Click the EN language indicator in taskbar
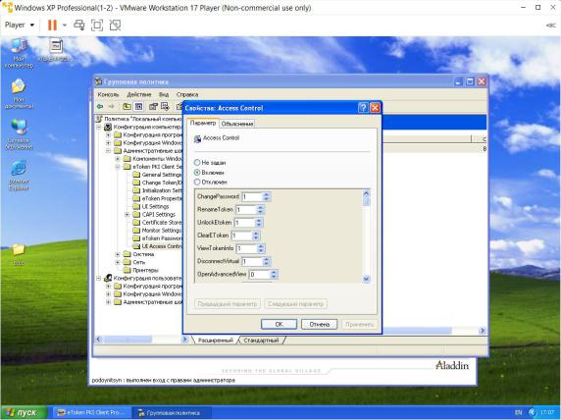Viewport: 561px width, 420px height. coord(519,412)
